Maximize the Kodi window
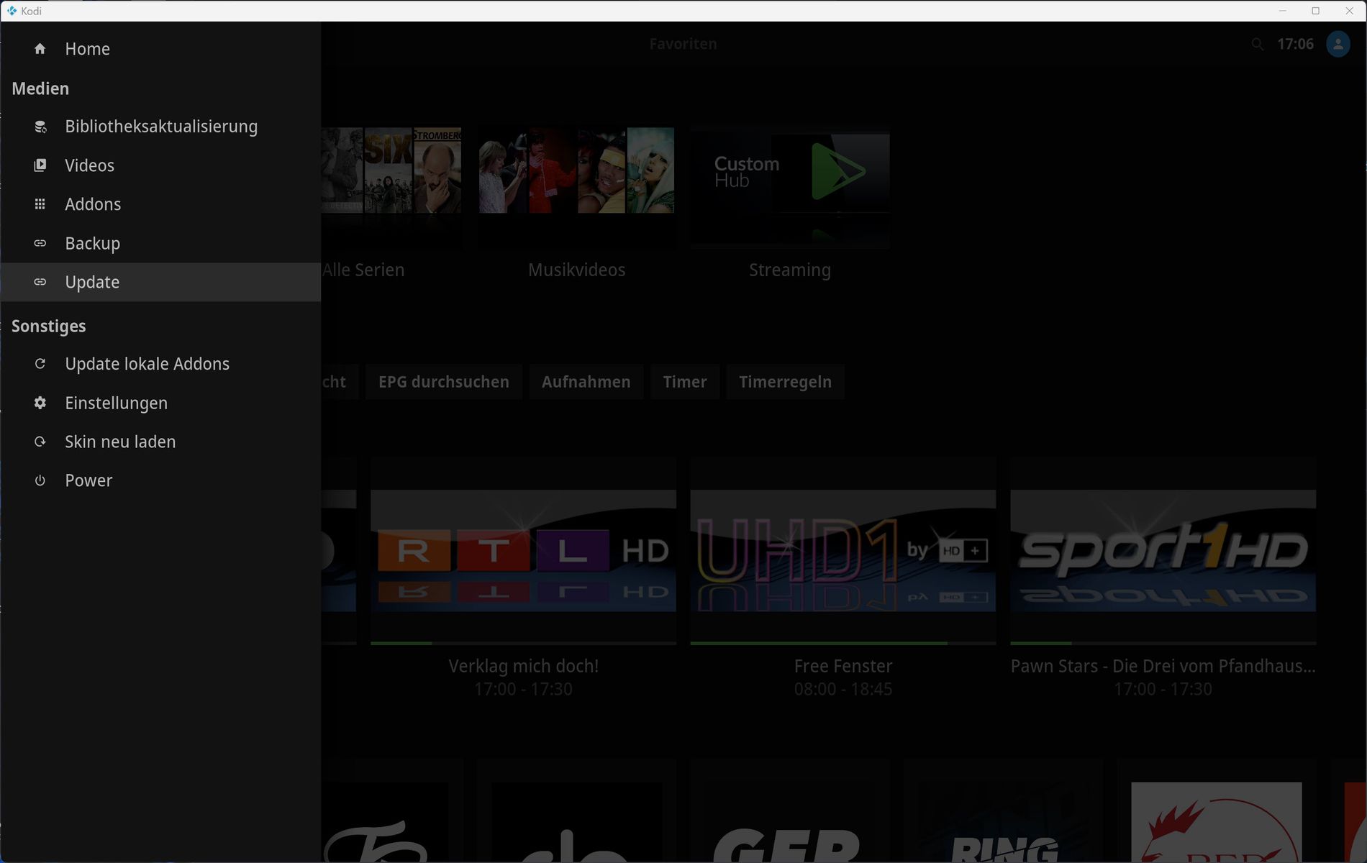 pyautogui.click(x=1315, y=11)
